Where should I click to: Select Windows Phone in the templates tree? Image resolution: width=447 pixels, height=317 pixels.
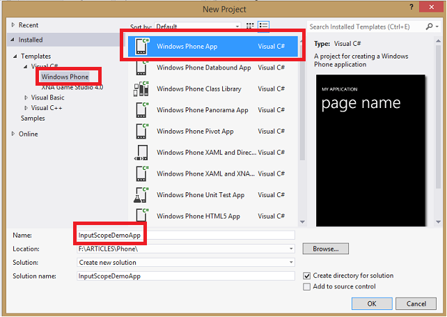pos(65,77)
